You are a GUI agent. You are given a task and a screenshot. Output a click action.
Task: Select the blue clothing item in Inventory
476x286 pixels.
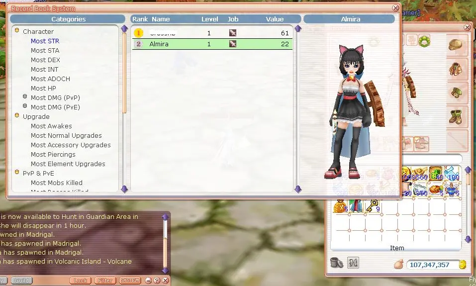[x=357, y=206]
